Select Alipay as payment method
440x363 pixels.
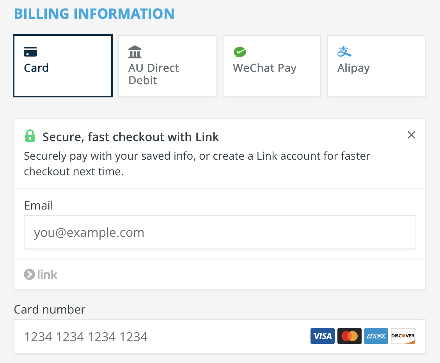pos(376,66)
